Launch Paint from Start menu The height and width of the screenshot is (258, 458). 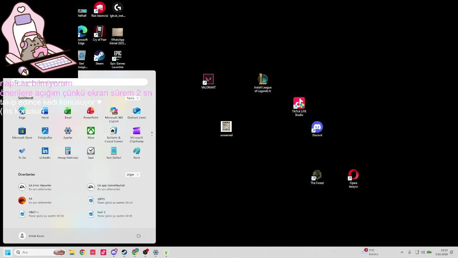coord(137,153)
